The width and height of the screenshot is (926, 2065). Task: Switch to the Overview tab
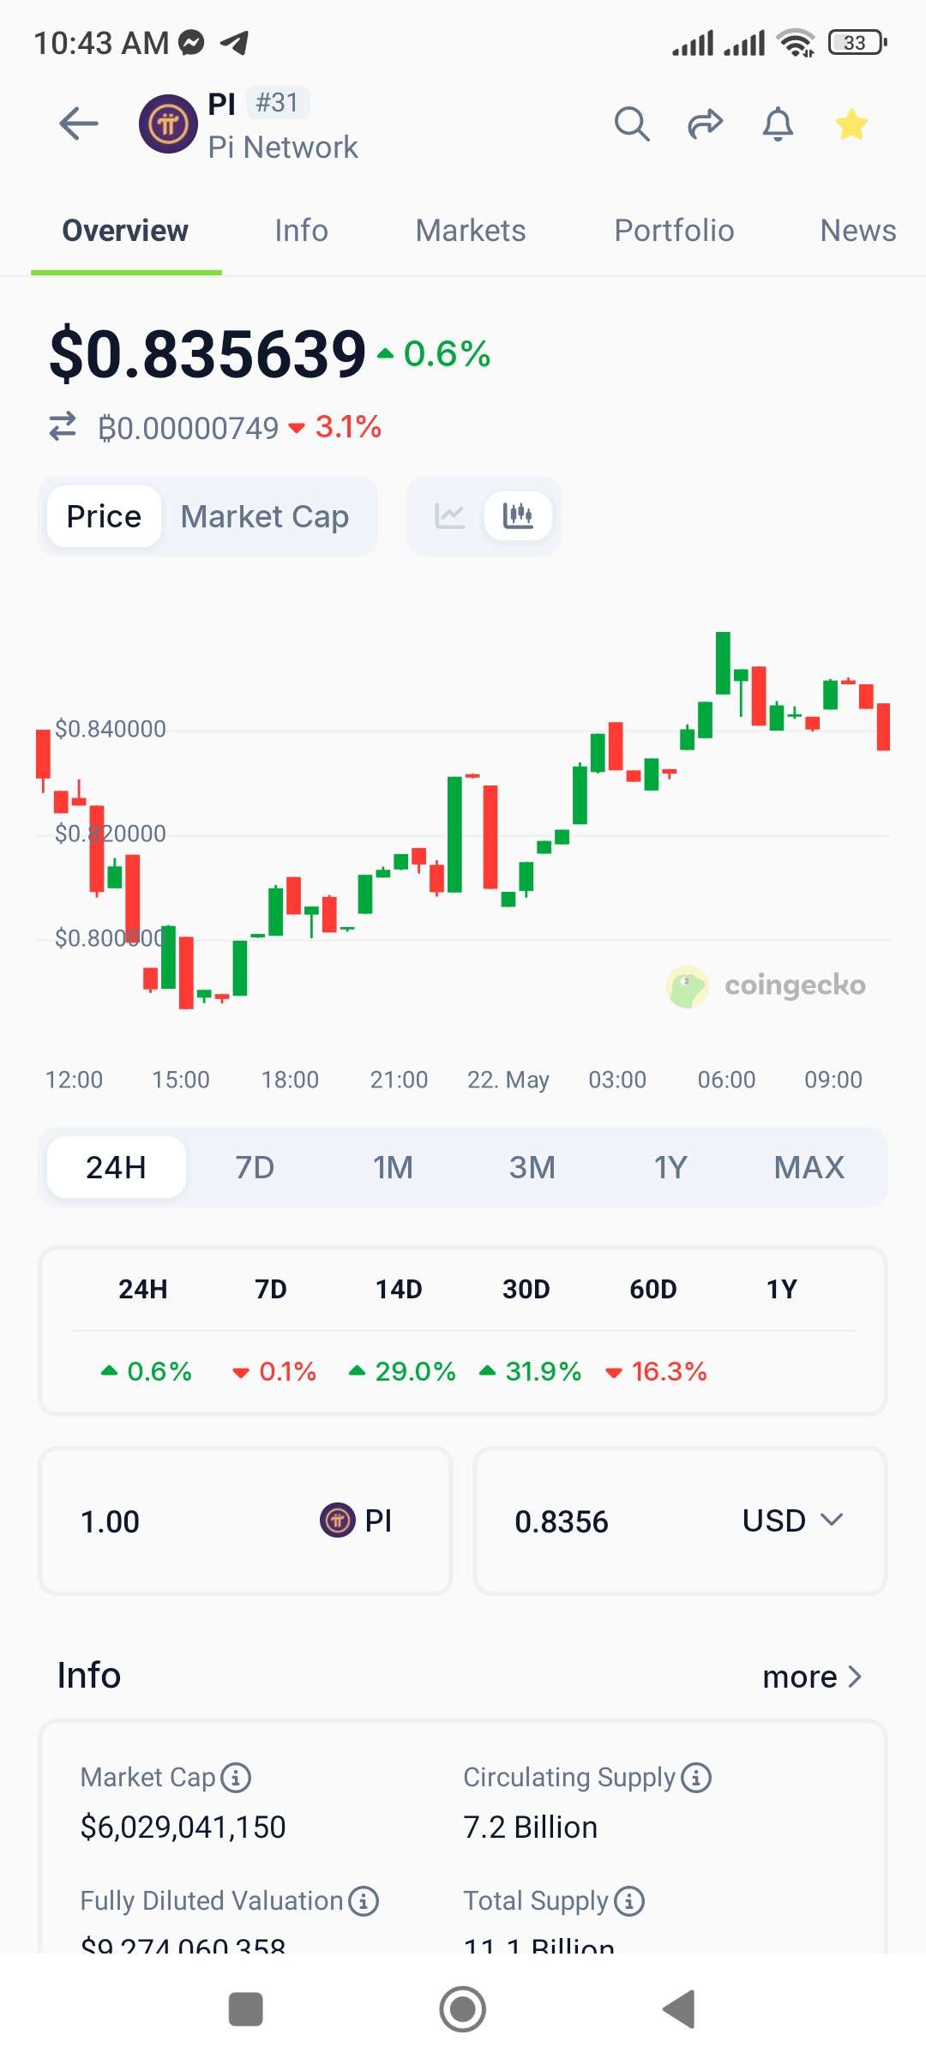point(125,231)
